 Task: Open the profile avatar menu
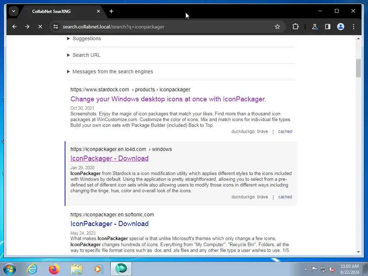click(341, 27)
